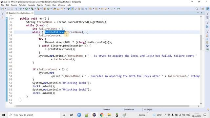Toggle Show Whitespace Characters icon
Viewport: 210px width, 118px height.
(86, 9)
